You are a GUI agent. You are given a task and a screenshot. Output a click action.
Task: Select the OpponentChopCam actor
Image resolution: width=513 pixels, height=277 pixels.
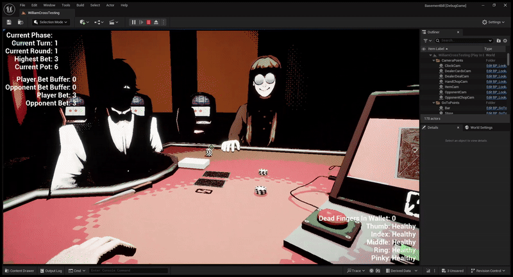[459, 97]
